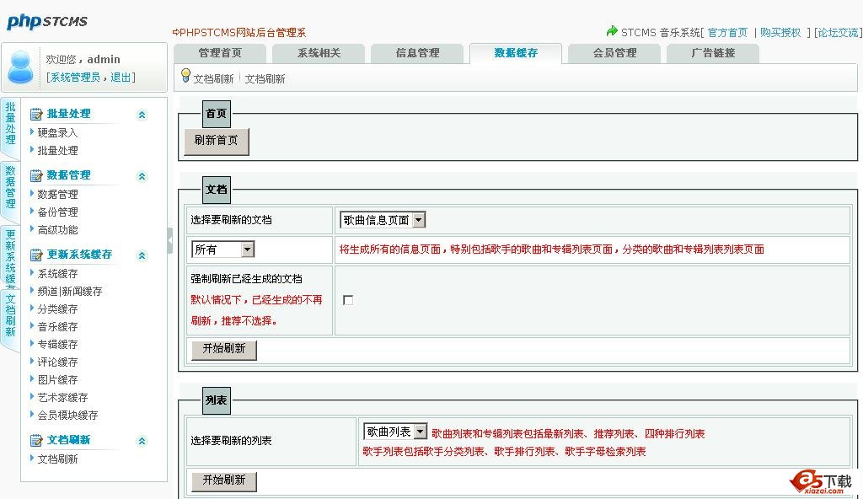Click the 刷新首页 button

(x=217, y=141)
